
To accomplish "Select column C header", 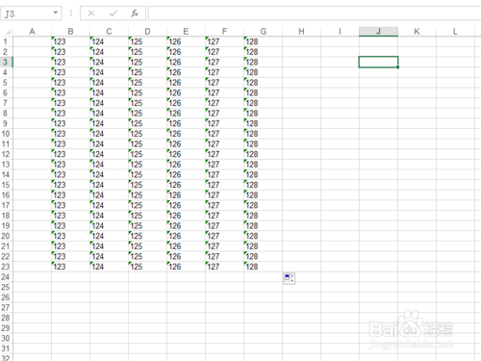I will 109,32.
